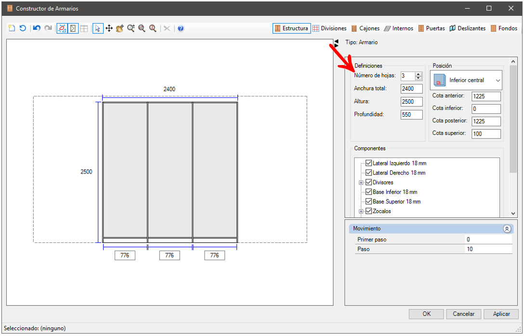The image size is (524, 336).
Task: Click the Número de hojas field
Action: pos(408,76)
